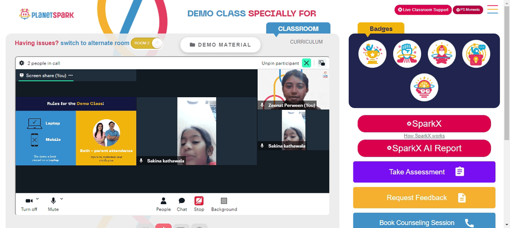510x228 pixels.
Task: Switch to the CLASSROOM tab
Action: pos(298,28)
